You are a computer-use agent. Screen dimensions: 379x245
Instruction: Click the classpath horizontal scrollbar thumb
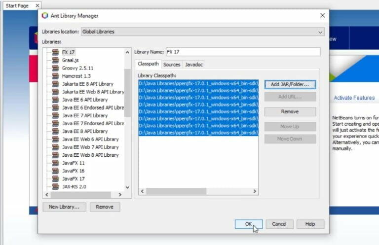[176, 191]
